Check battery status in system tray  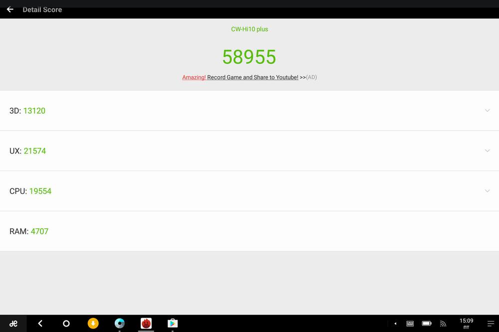click(427, 324)
